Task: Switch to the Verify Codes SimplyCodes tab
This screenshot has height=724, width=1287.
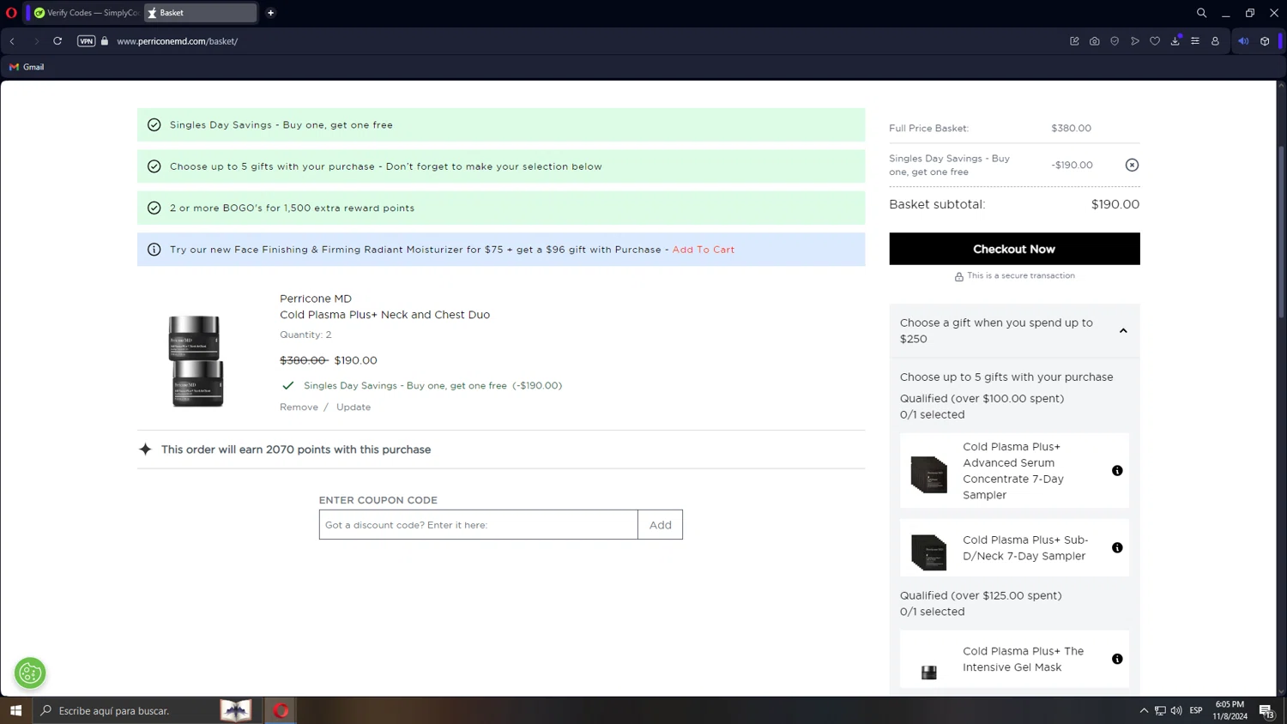Action: tap(86, 13)
